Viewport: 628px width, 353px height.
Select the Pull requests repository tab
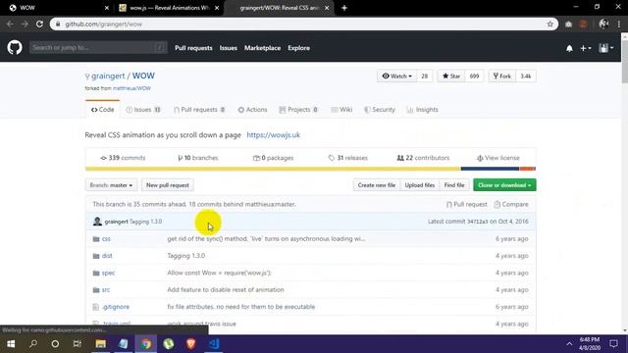pyautogui.click(x=199, y=109)
